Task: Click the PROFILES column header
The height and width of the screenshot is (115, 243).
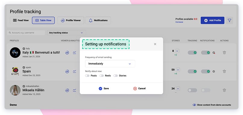Action: click(x=14, y=41)
